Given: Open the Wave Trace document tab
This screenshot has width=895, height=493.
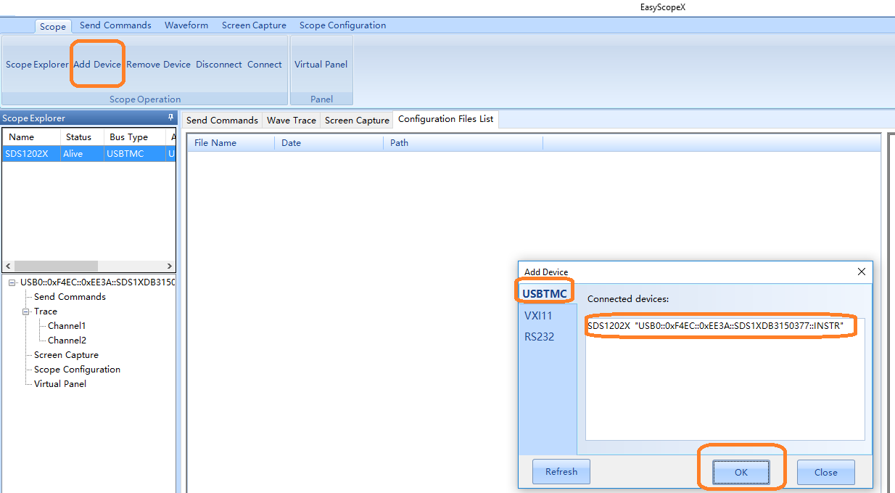Looking at the screenshot, I should [292, 121].
